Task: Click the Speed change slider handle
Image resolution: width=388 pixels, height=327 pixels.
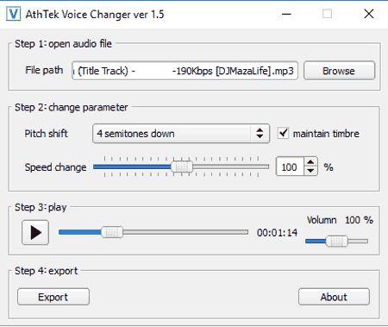Action: (x=182, y=167)
